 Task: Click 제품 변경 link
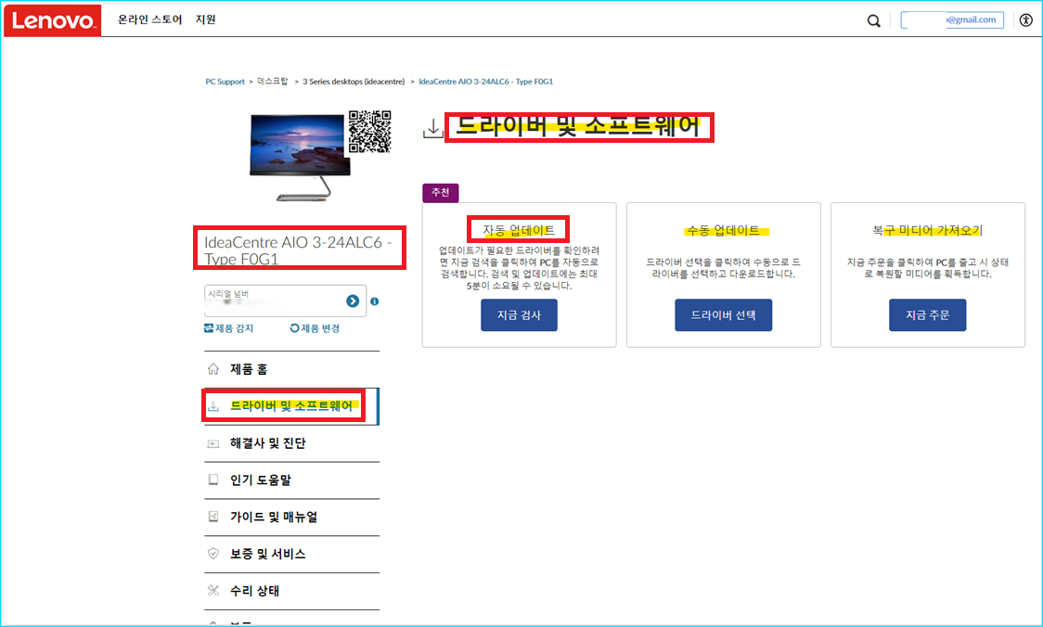coord(315,328)
